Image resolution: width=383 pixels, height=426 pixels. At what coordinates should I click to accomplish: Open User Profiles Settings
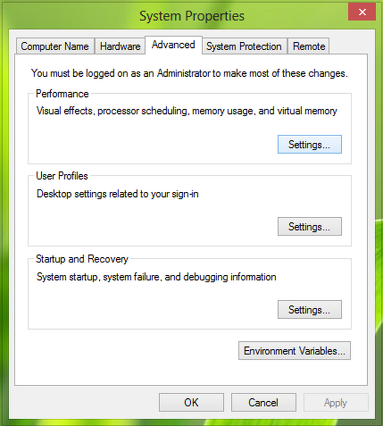pyautogui.click(x=309, y=227)
